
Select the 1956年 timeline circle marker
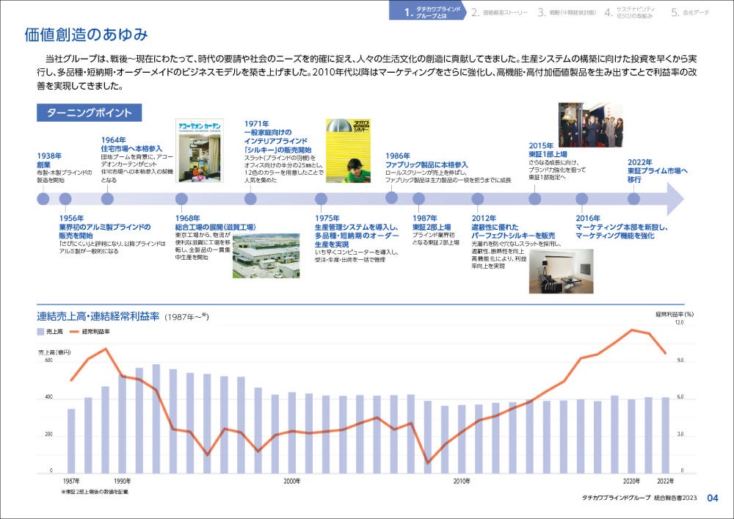coord(65,199)
